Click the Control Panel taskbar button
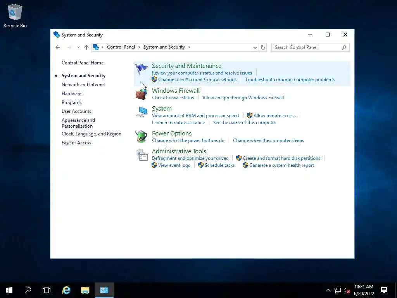The image size is (397, 298). pyautogui.click(x=104, y=290)
